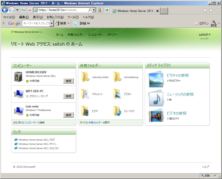Open the ServerBackup folder icon
Viewport: 222px width, 179px height.
[x=117, y=77]
